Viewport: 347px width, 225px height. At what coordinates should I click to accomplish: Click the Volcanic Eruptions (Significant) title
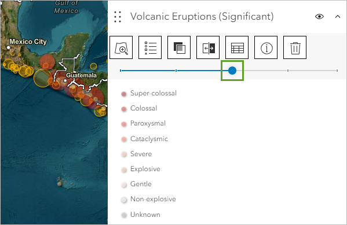(202, 17)
